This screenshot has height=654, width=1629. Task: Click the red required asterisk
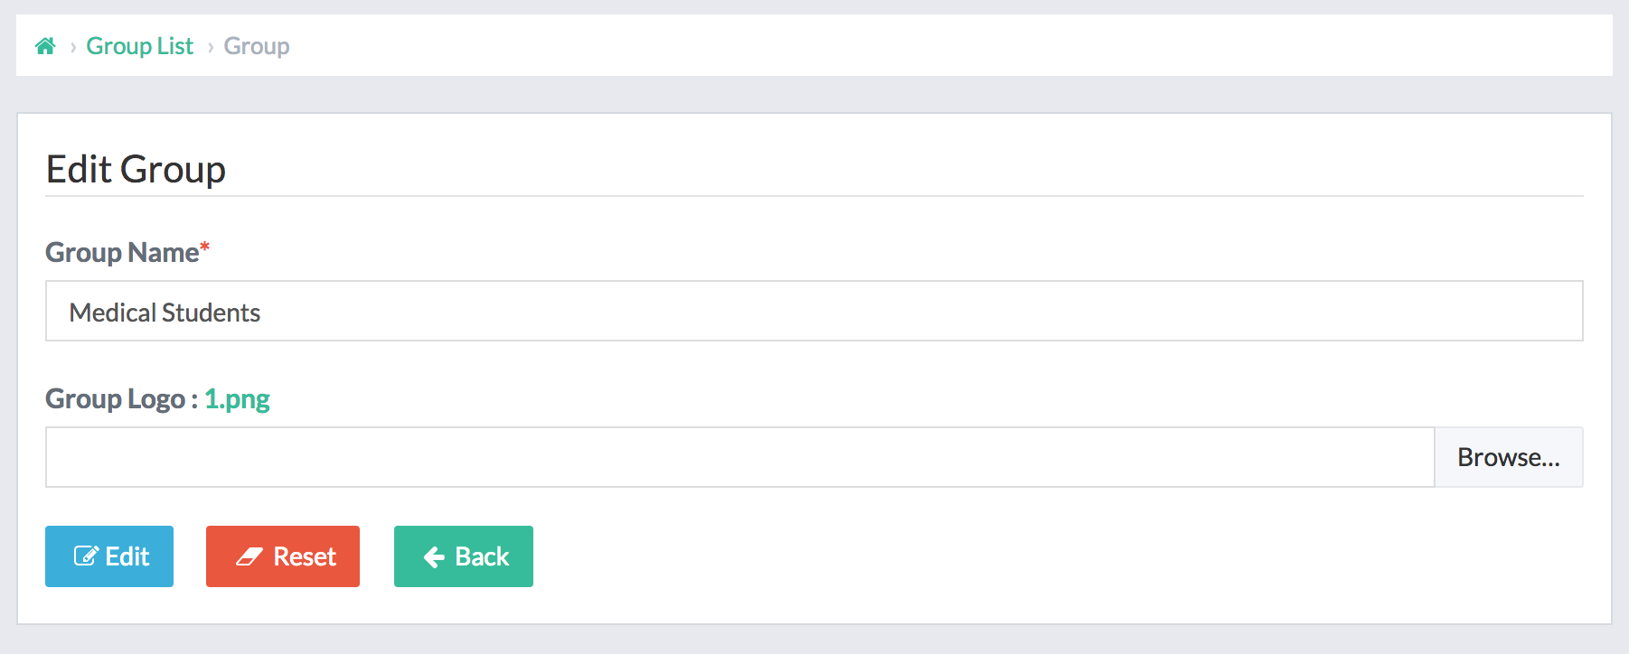[205, 247]
